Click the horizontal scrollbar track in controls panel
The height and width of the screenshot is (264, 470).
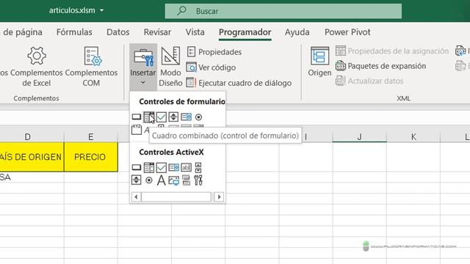tap(176, 197)
